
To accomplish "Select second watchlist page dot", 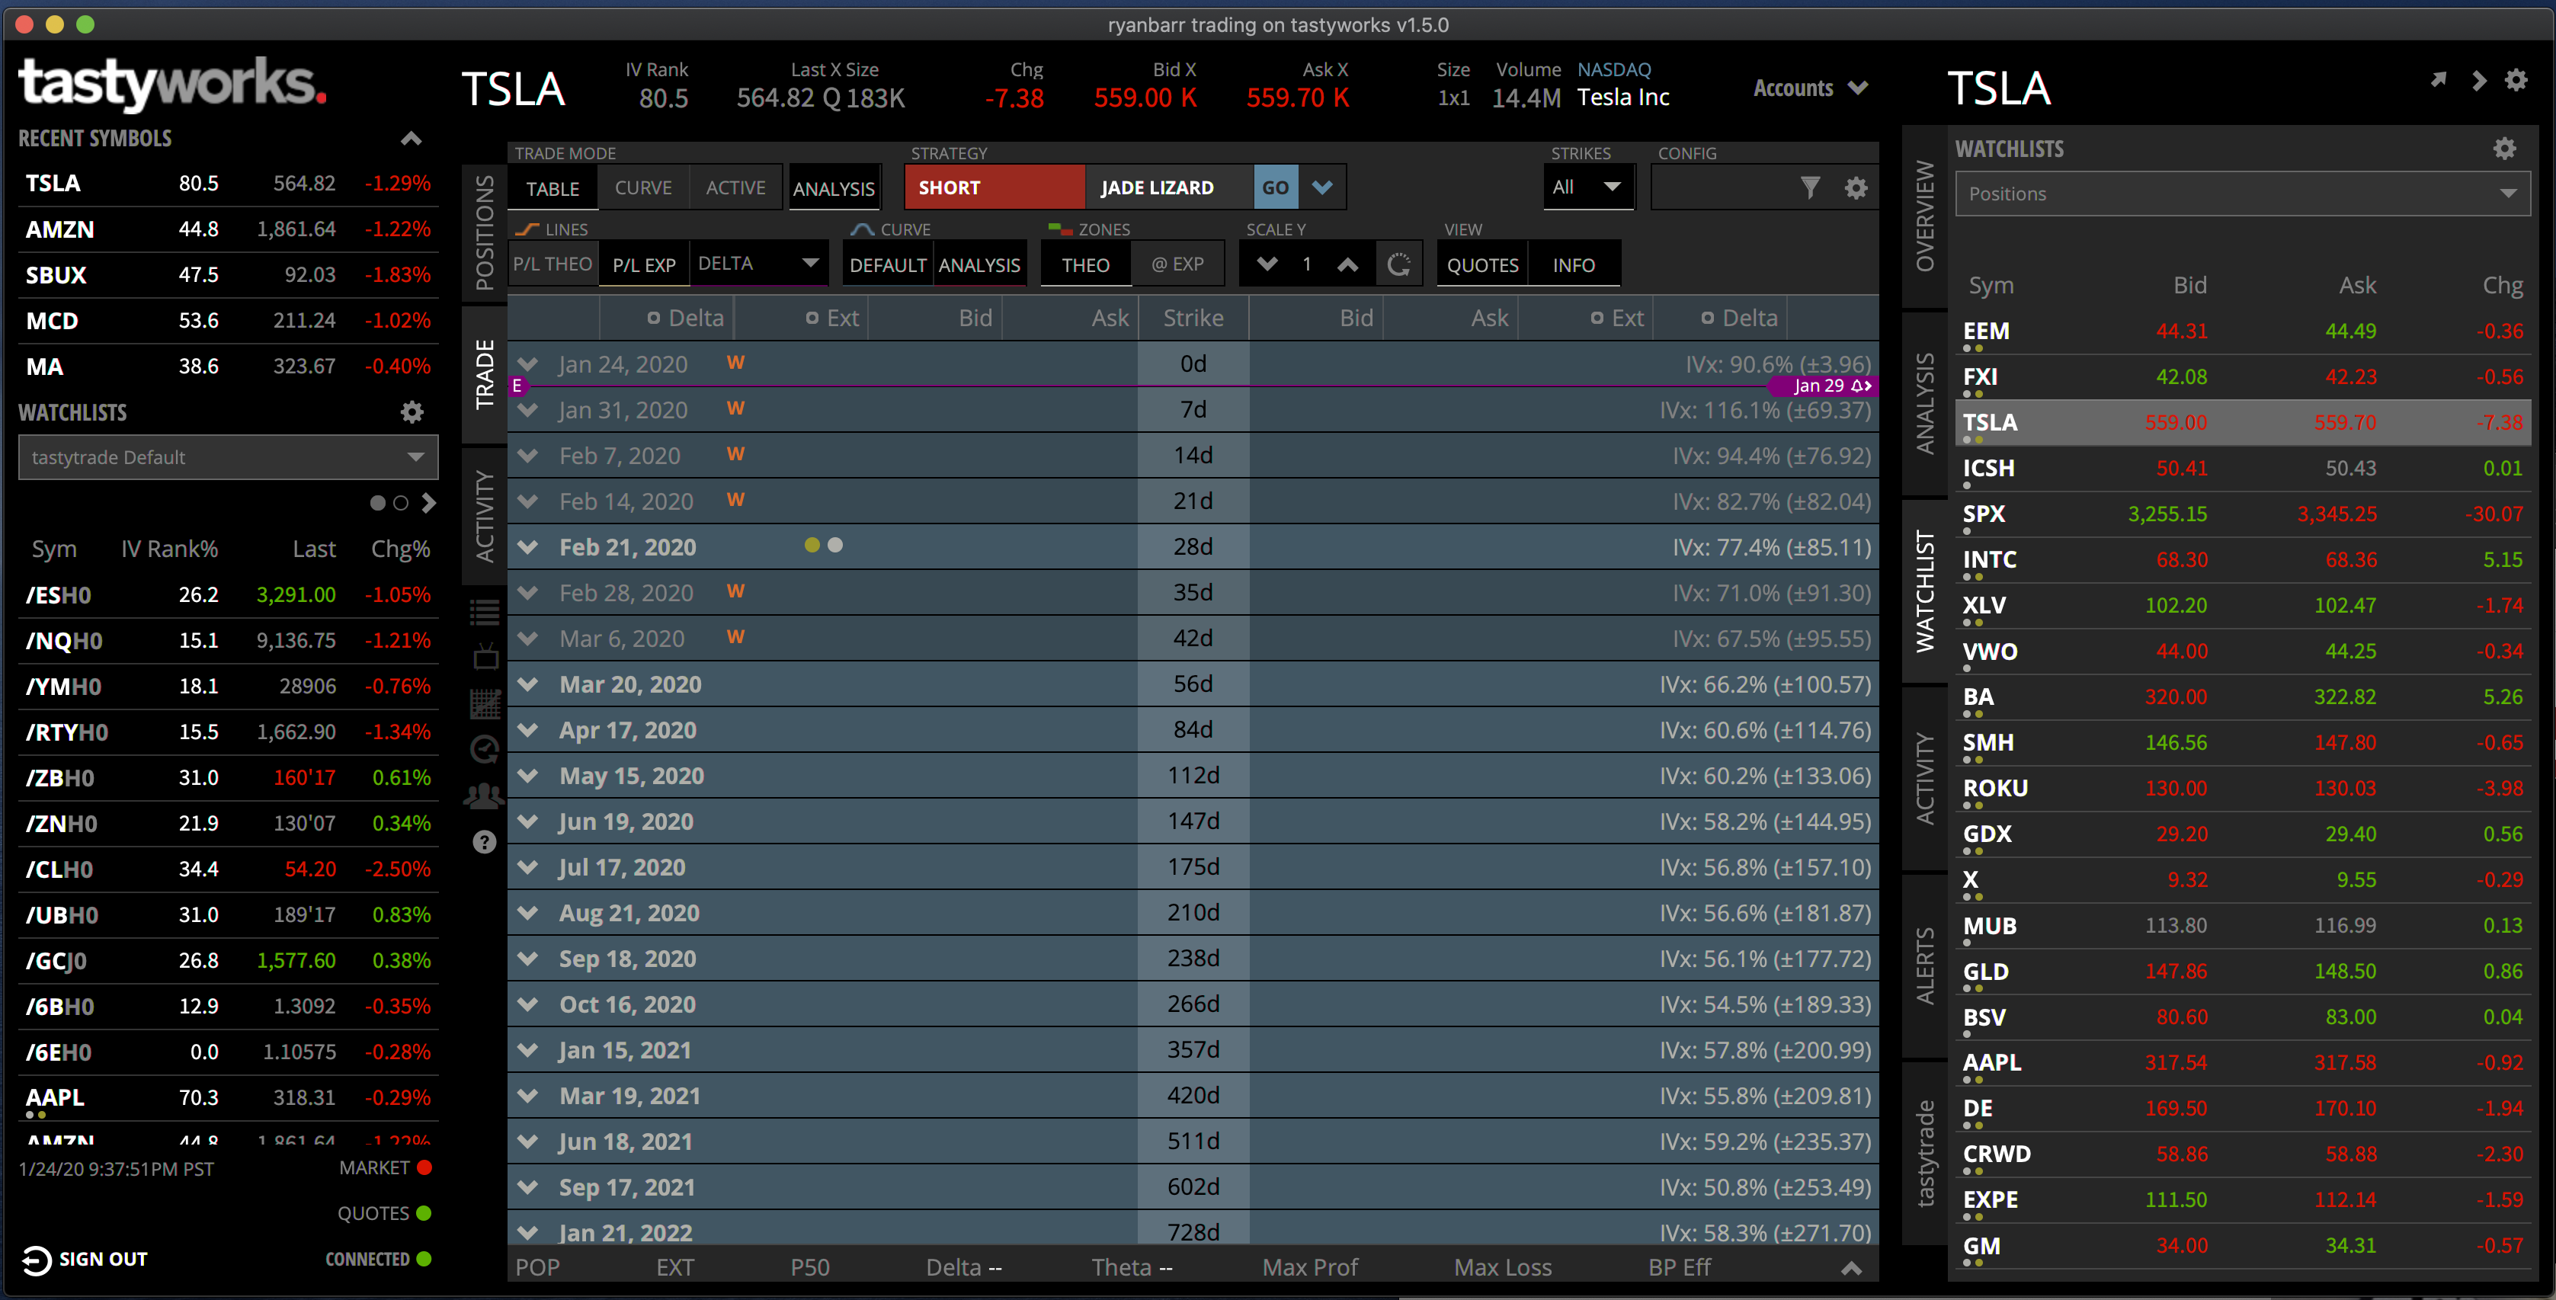I will pyautogui.click(x=401, y=503).
